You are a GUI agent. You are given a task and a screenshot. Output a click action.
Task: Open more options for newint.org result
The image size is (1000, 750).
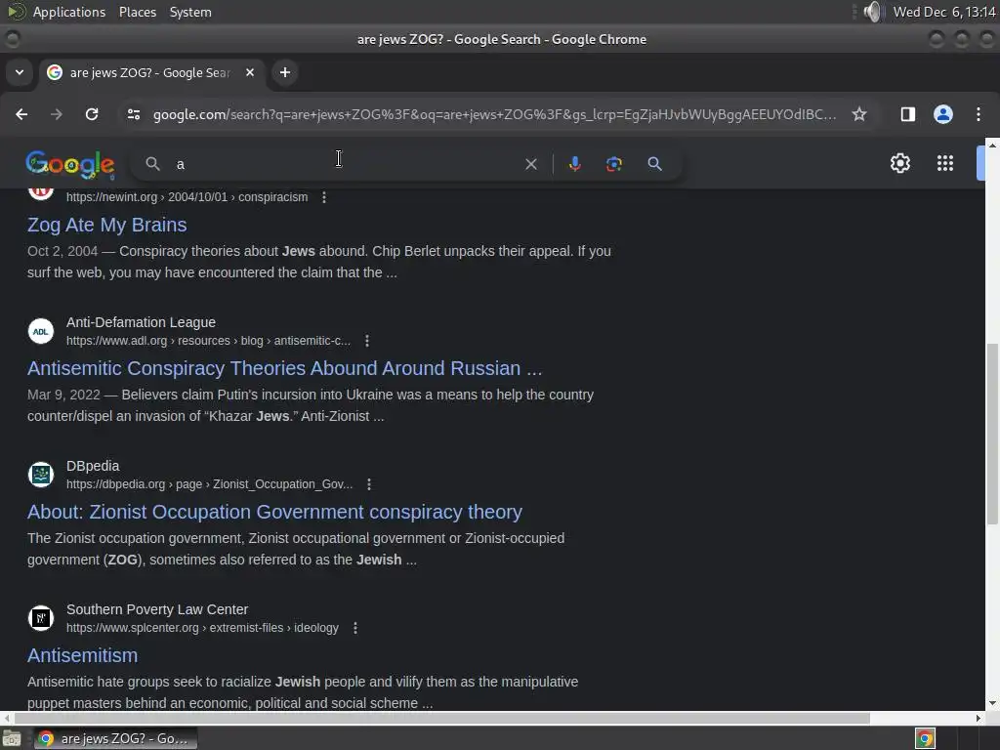(324, 197)
